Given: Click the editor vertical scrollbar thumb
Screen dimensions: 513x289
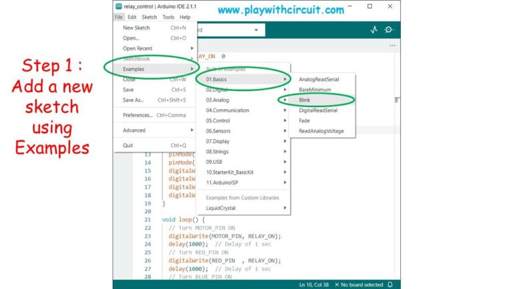Looking at the screenshot, I should (397, 100).
